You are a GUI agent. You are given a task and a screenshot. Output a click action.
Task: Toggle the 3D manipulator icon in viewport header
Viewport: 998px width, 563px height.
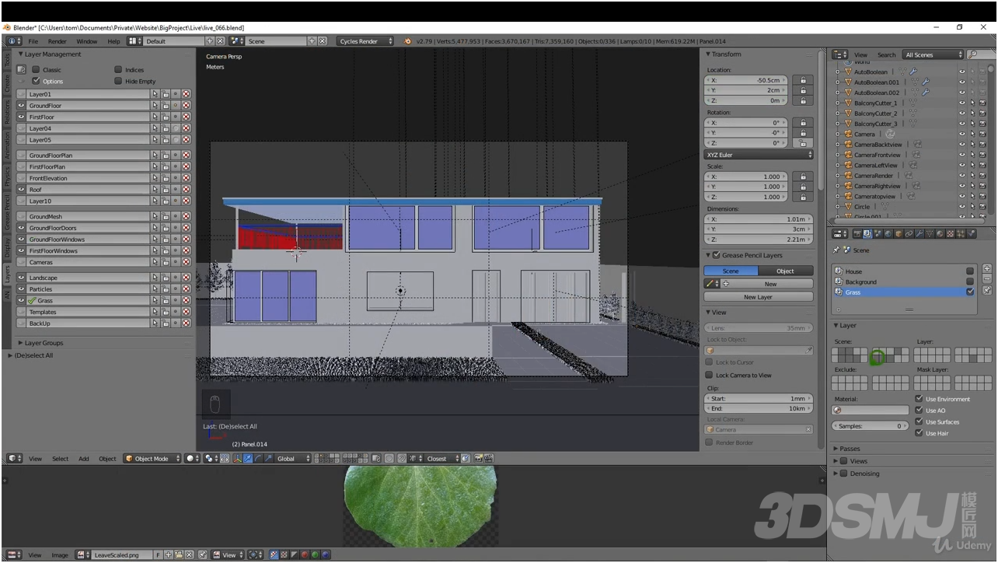point(238,459)
